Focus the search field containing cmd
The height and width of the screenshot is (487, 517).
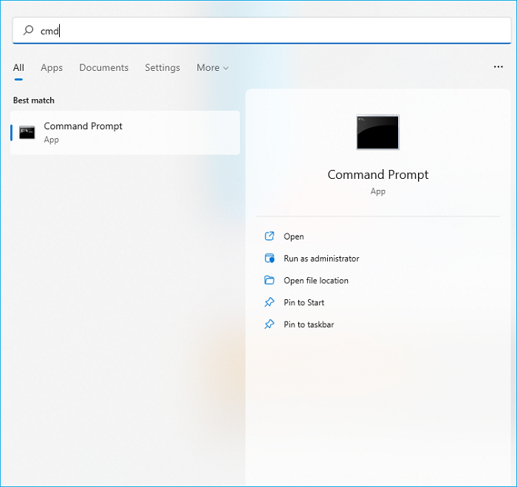point(266,31)
